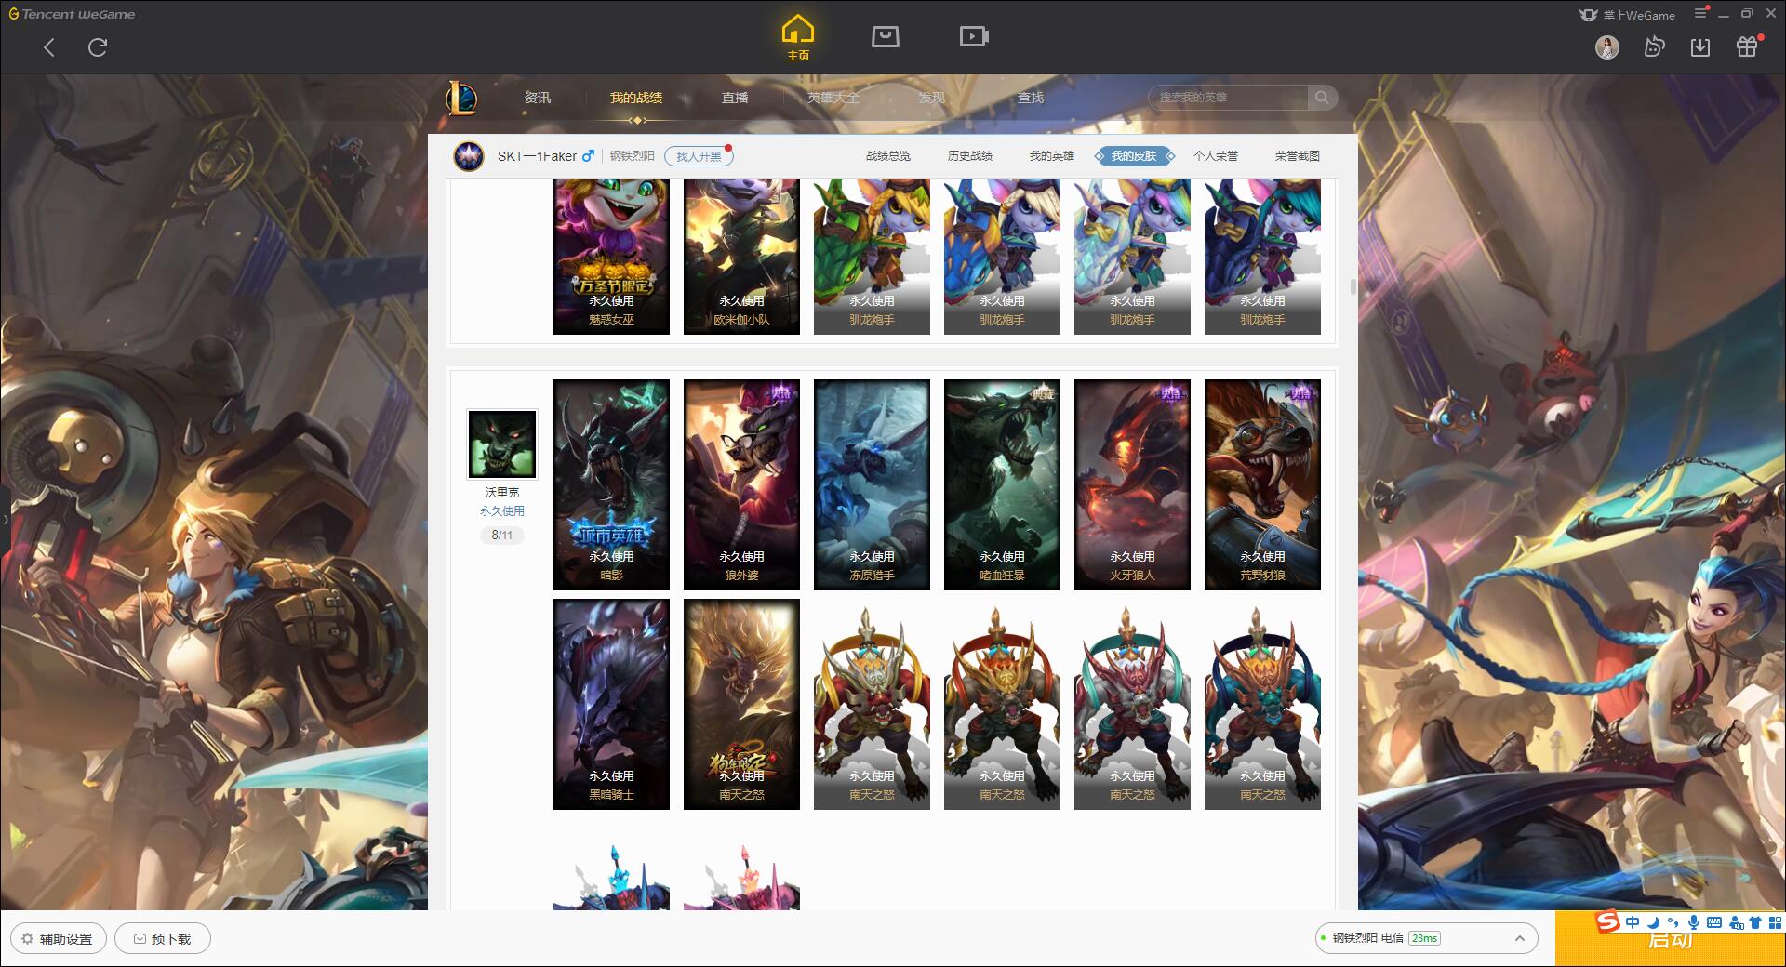This screenshot has height=967, width=1786.
Task: Click the Sogou S logo icon
Action: (x=1607, y=922)
